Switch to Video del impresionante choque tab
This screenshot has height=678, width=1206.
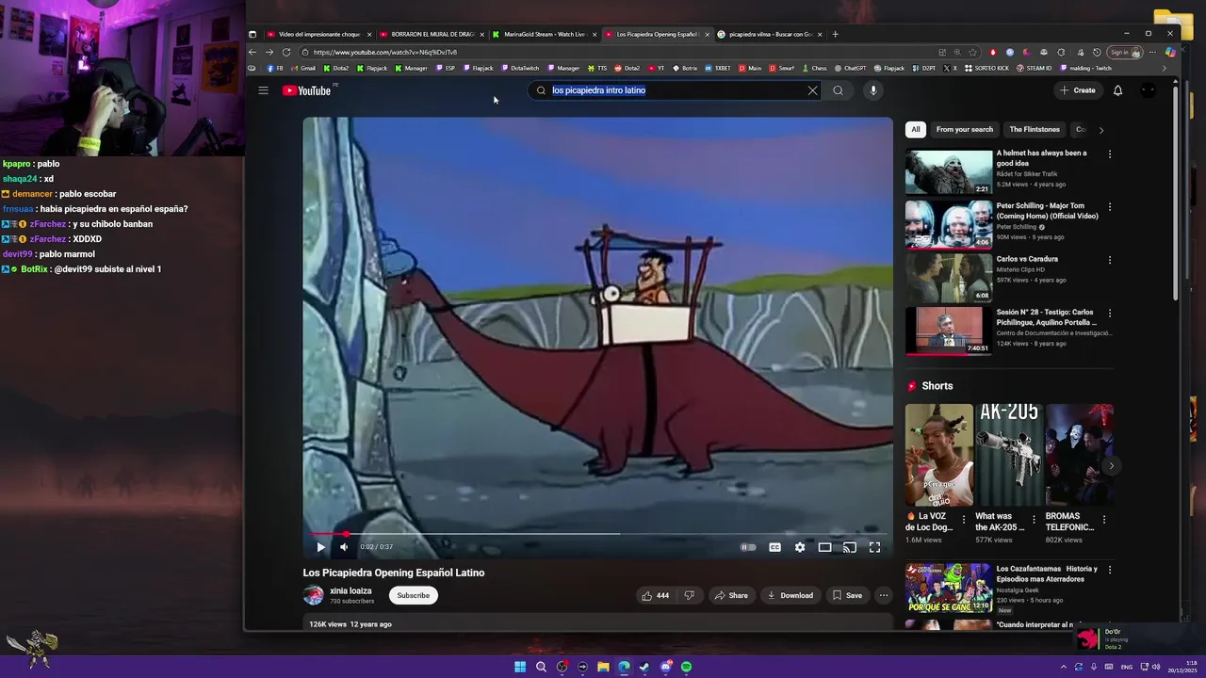(318, 34)
